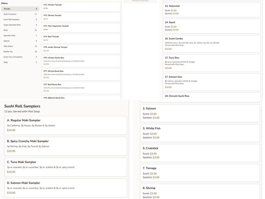Viewport: 265px width, 199px height.
Task: Select the Teriyaki category in the menu
Action: pos(20,9)
